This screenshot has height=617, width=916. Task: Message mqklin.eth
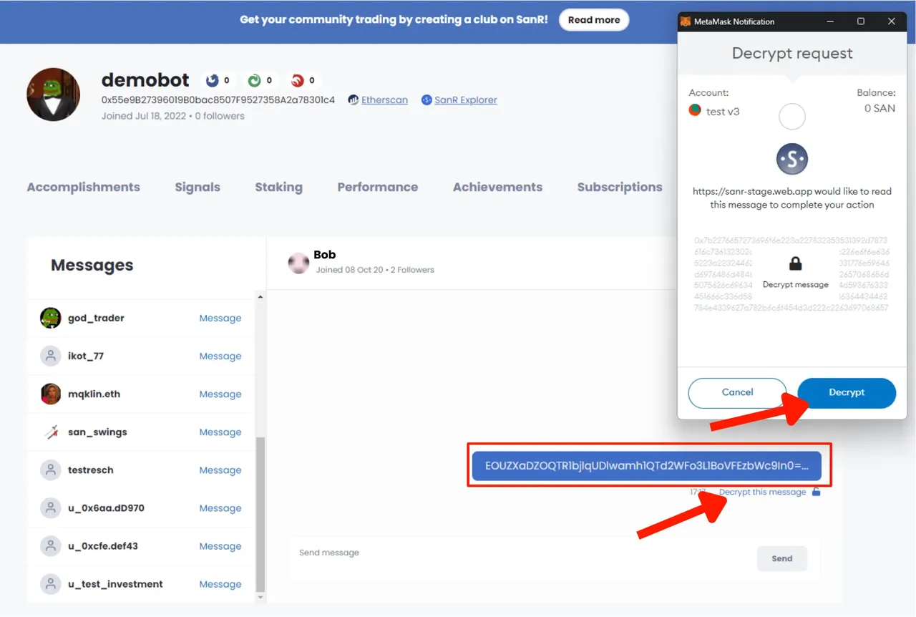pos(220,394)
